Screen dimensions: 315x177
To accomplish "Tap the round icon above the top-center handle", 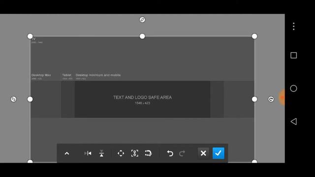I will click(142, 20).
